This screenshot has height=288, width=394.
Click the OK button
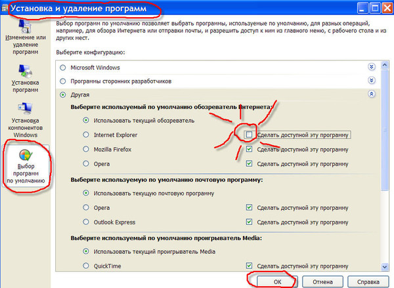pos(277,281)
